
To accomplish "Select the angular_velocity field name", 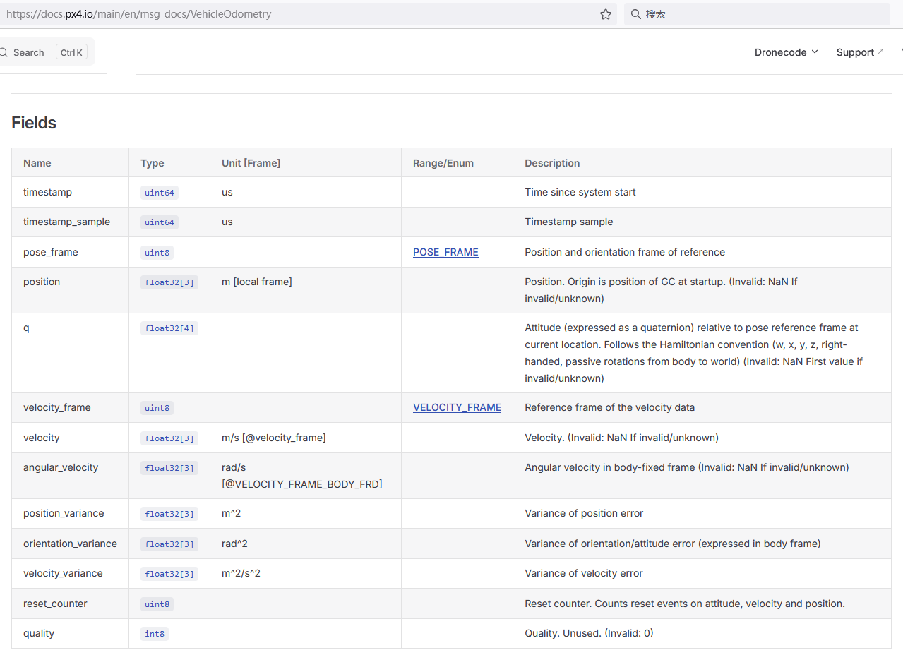I will pyautogui.click(x=61, y=467).
